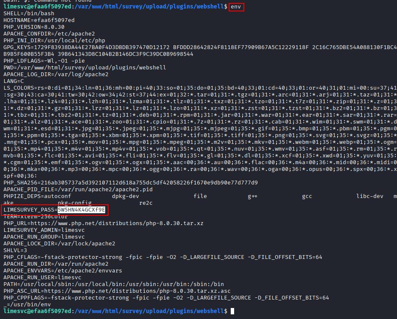
Task: Click the 'pkg-config' dependency text
Action: coord(75,203)
